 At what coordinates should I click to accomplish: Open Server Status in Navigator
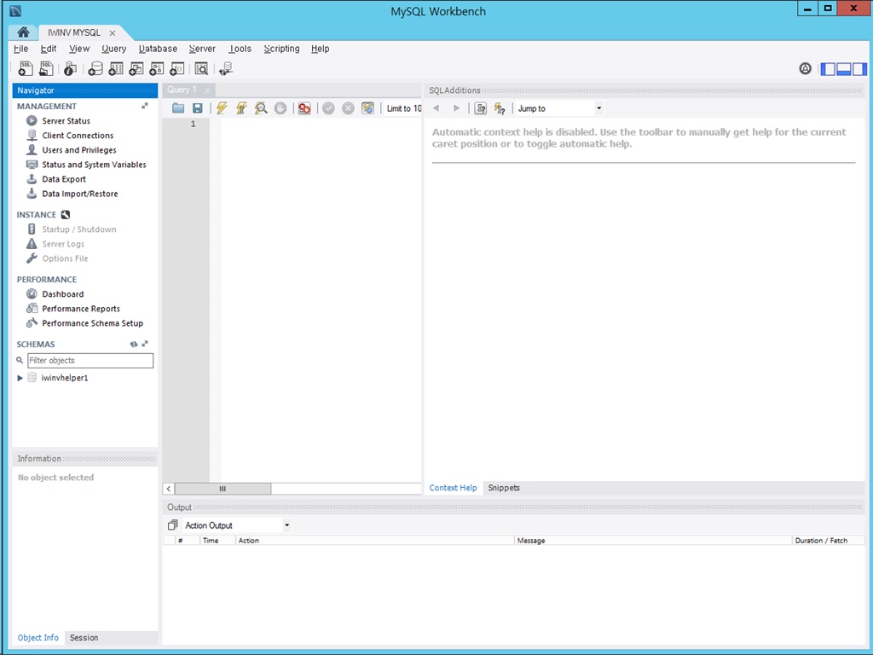coord(66,121)
